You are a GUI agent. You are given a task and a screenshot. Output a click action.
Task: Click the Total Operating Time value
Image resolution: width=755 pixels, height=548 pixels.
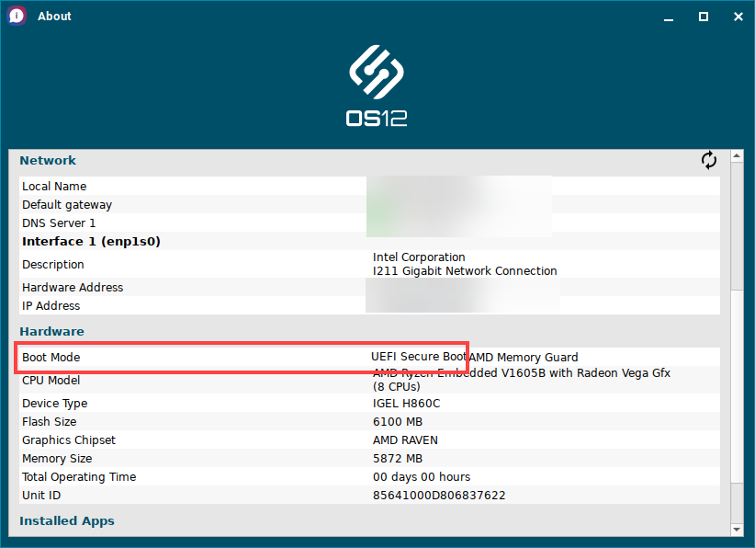[421, 476]
